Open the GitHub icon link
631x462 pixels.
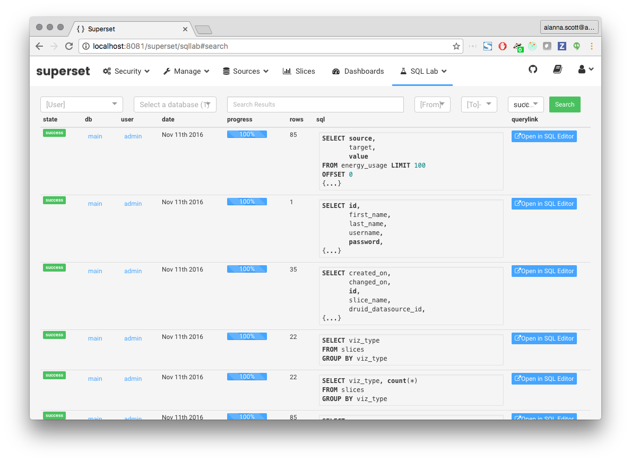pos(533,69)
